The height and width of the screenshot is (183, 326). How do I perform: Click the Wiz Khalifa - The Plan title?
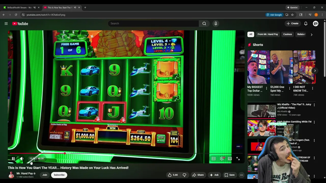pyautogui.click(x=294, y=106)
